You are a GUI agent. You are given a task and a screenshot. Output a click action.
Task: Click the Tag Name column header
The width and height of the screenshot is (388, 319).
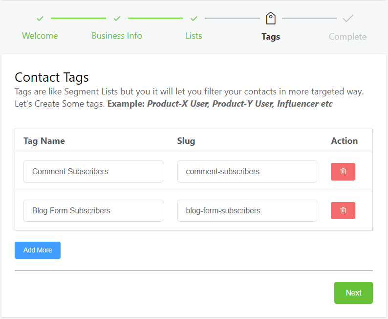click(x=44, y=141)
